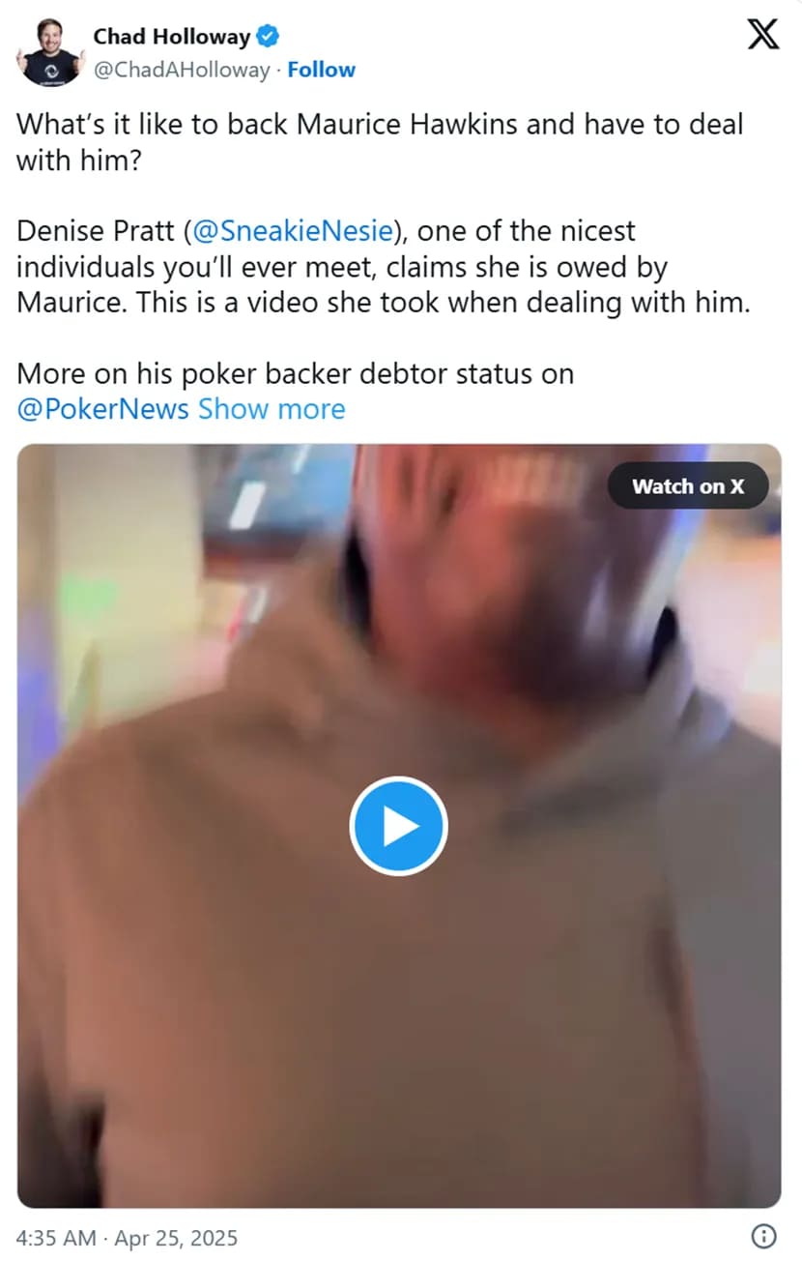Open Chad Holloway's profile avatar
The height and width of the screenshot is (1261, 802).
point(50,53)
